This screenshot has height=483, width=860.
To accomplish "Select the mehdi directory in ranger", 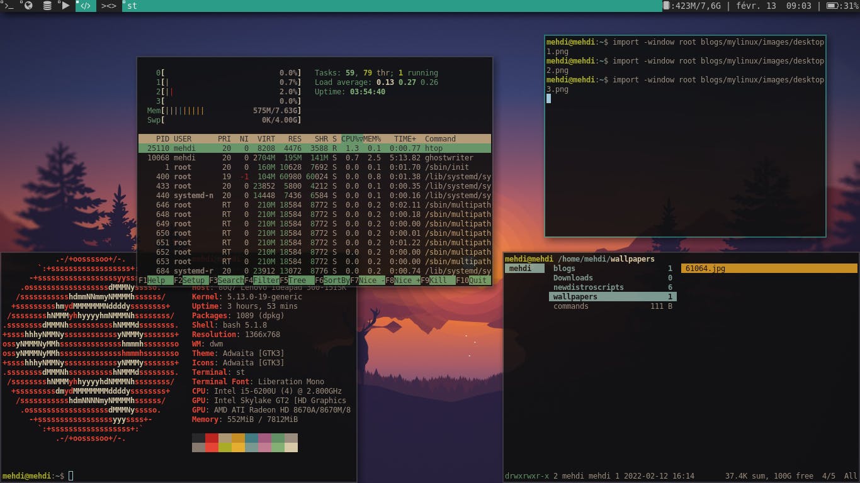I will pos(525,269).
